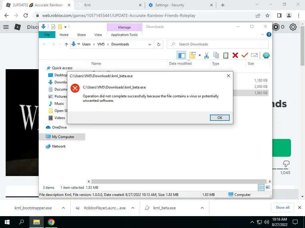The image size is (305, 228).
Task: Open the Windows Start menu
Action: (x=7, y=222)
